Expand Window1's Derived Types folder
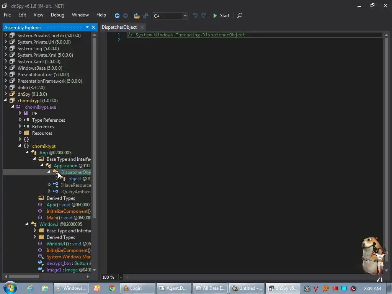Screen dimensions: 392x294 pos(35,237)
